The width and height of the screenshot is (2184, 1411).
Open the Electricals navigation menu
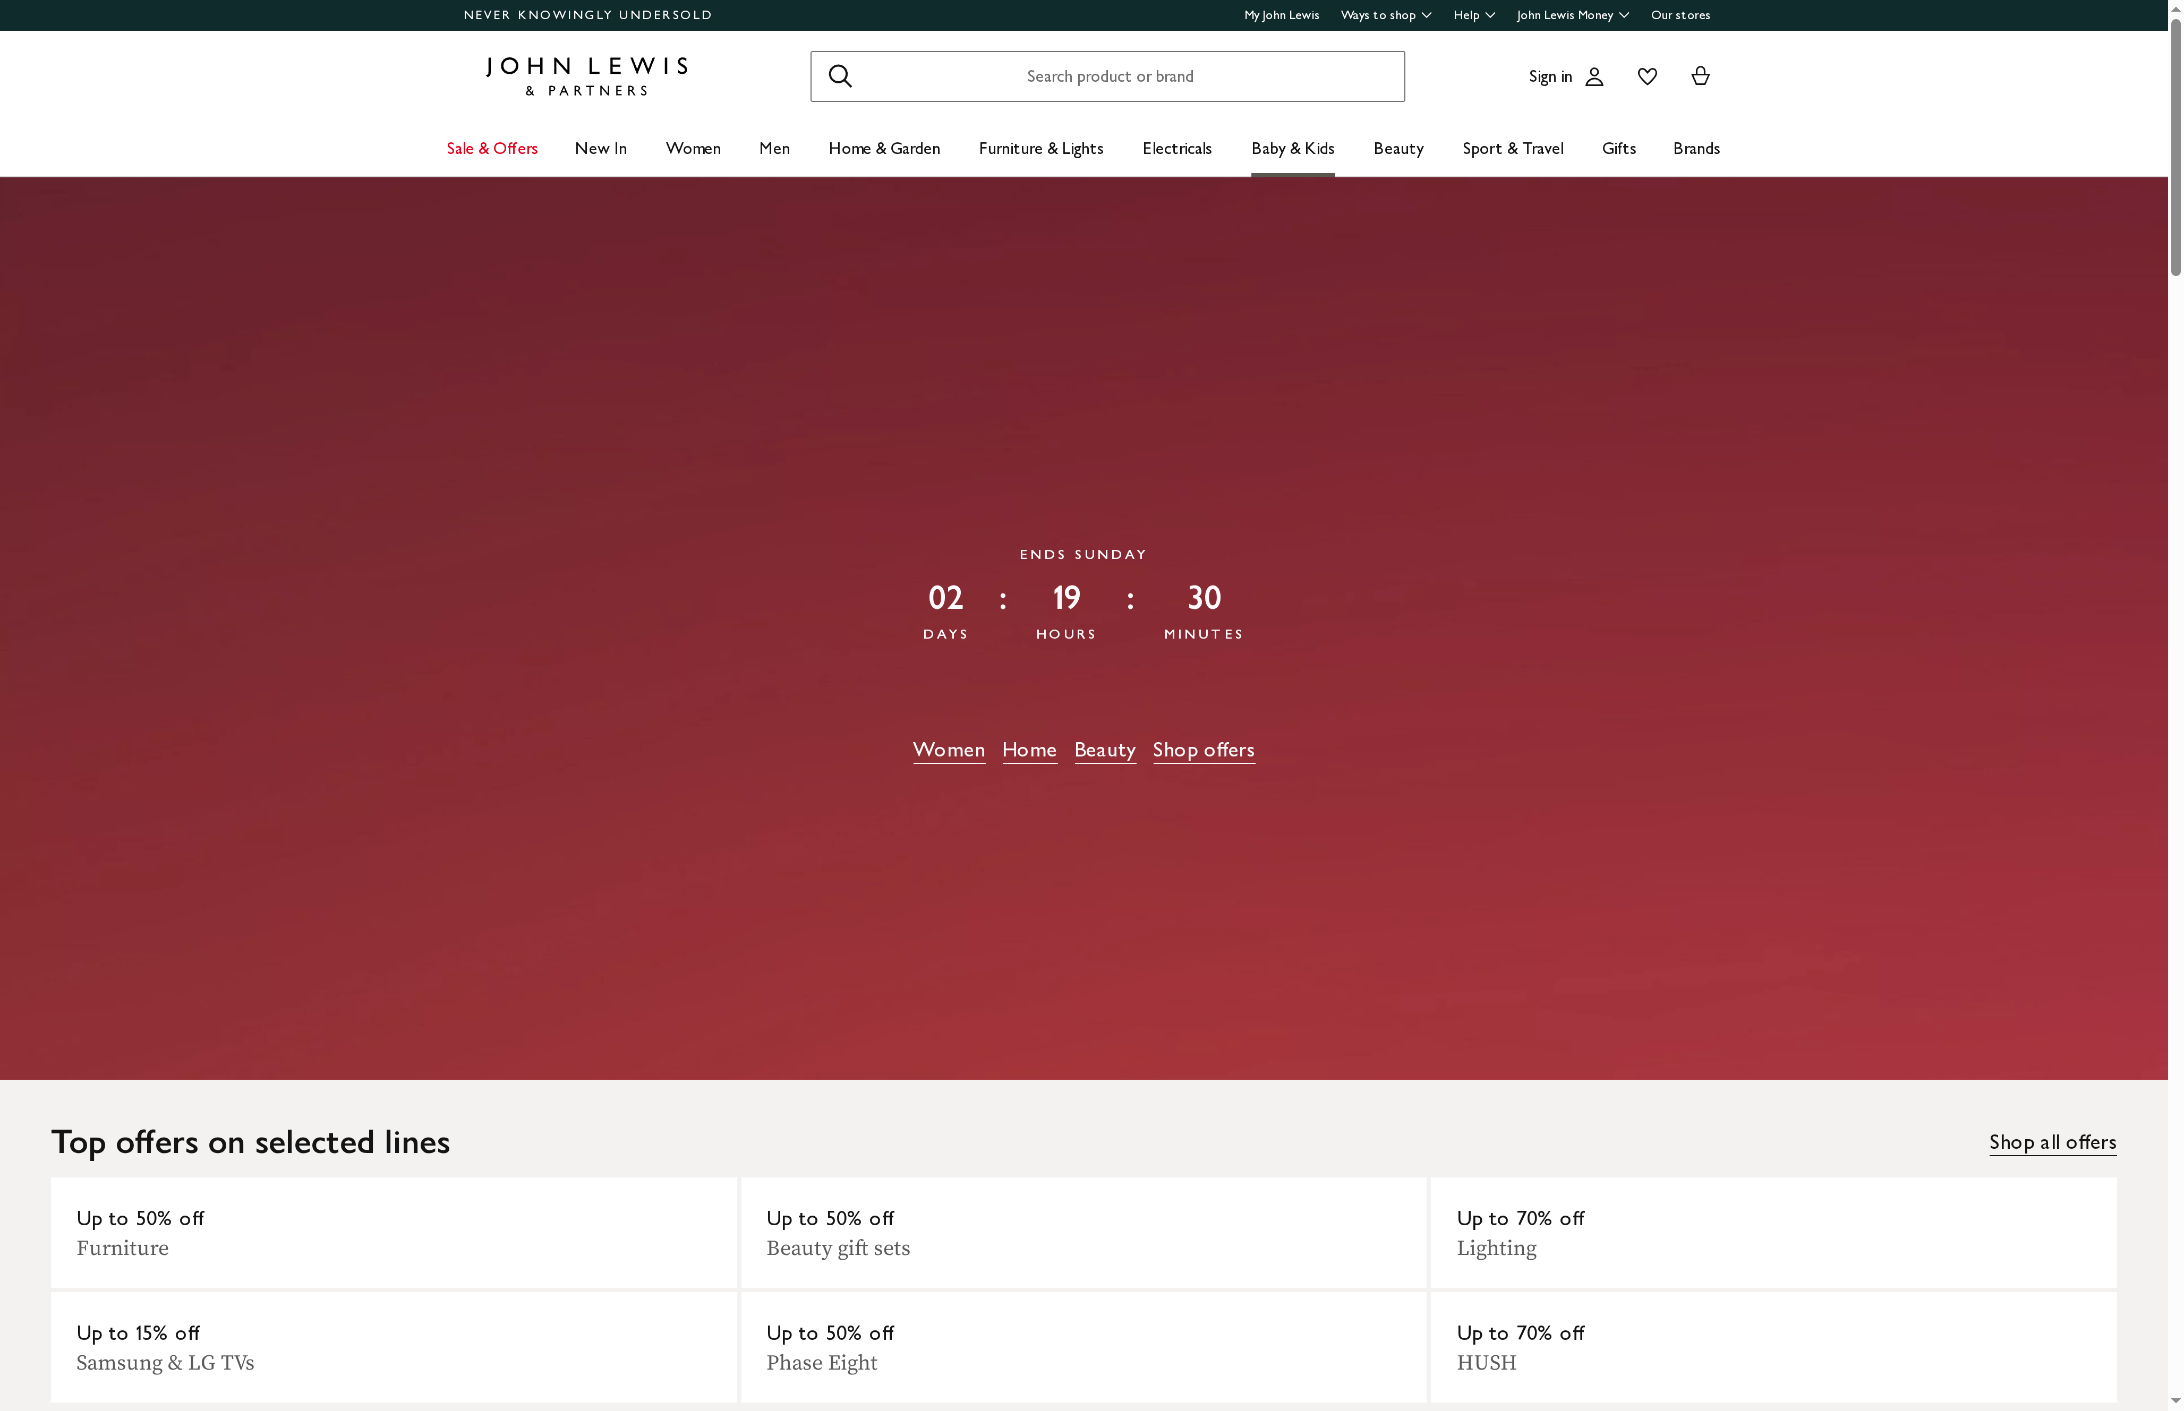[1177, 149]
